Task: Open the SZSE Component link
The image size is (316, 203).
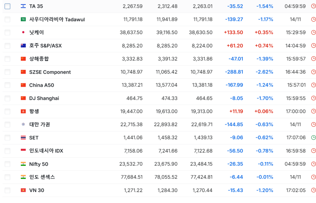Action: pyautogui.click(x=50, y=72)
